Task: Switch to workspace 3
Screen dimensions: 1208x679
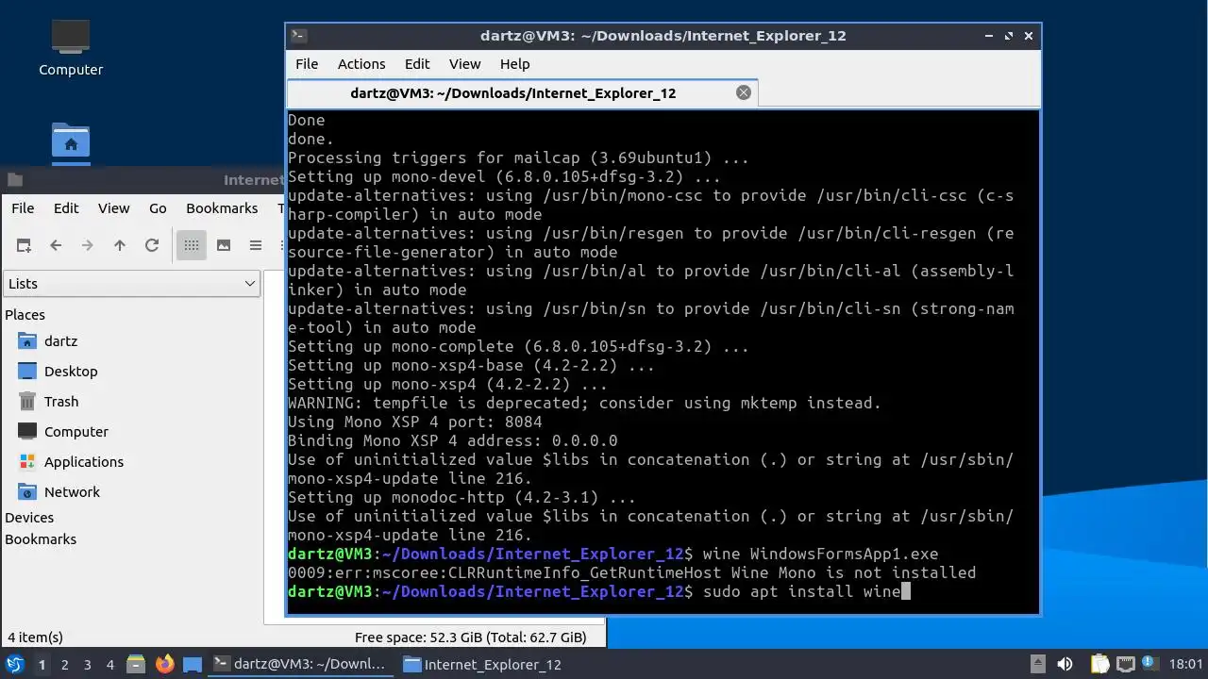Action: [x=87, y=664]
